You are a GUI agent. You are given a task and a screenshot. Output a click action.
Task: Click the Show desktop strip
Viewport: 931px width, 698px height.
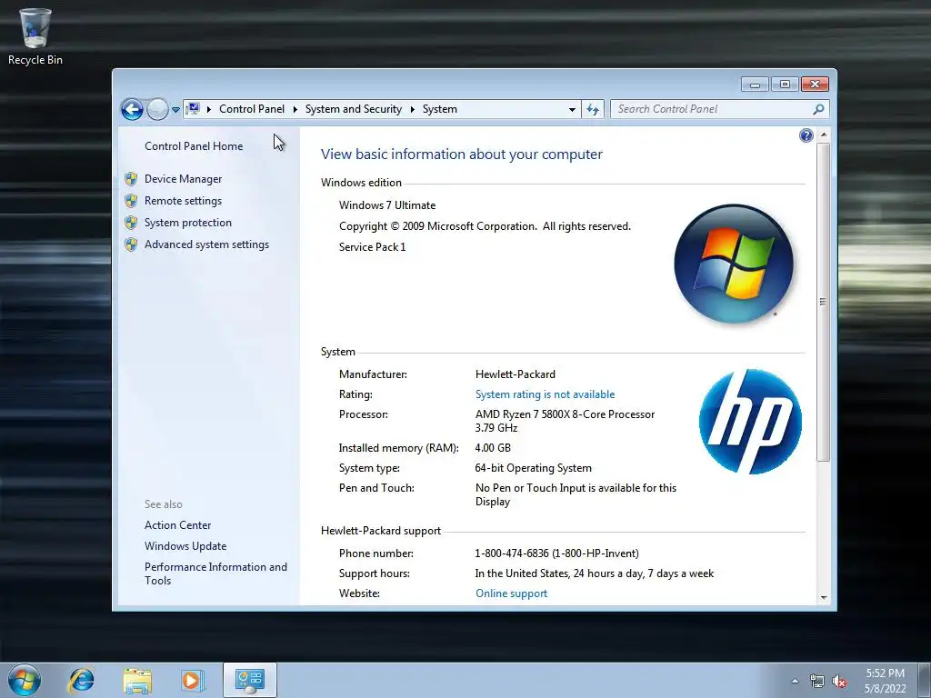[x=925, y=680]
